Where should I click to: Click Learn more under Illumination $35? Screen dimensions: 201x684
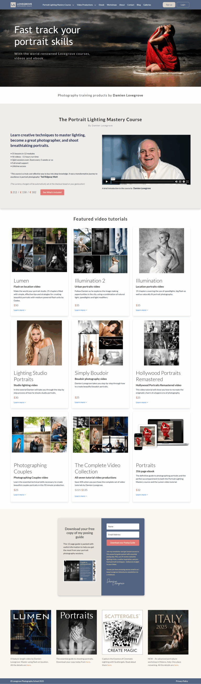142,310
